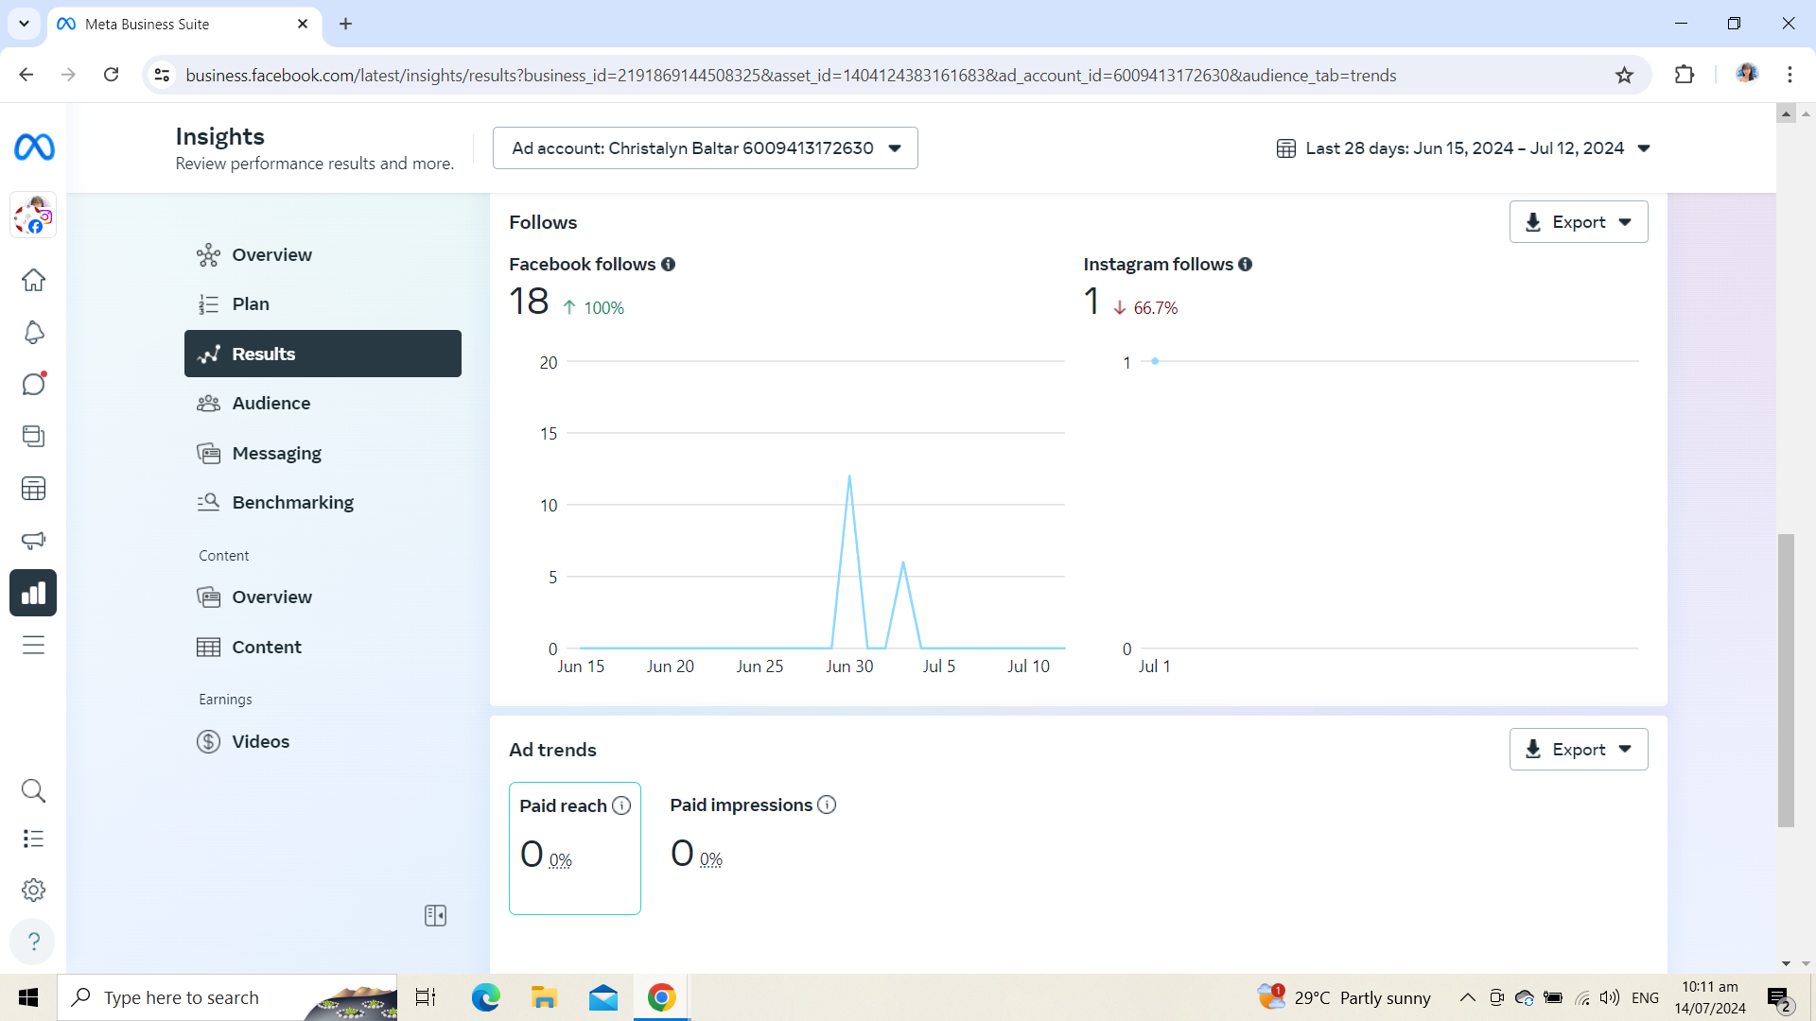Screen dimensions: 1816x1021
Task: Open File Explorer from taskbar
Action: coord(544,997)
